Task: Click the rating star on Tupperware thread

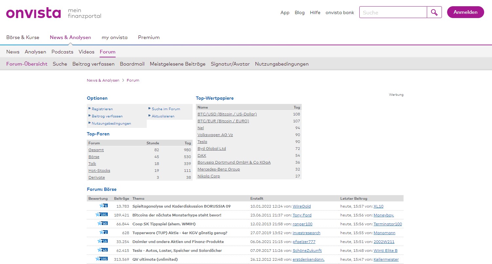Action: [103, 232]
